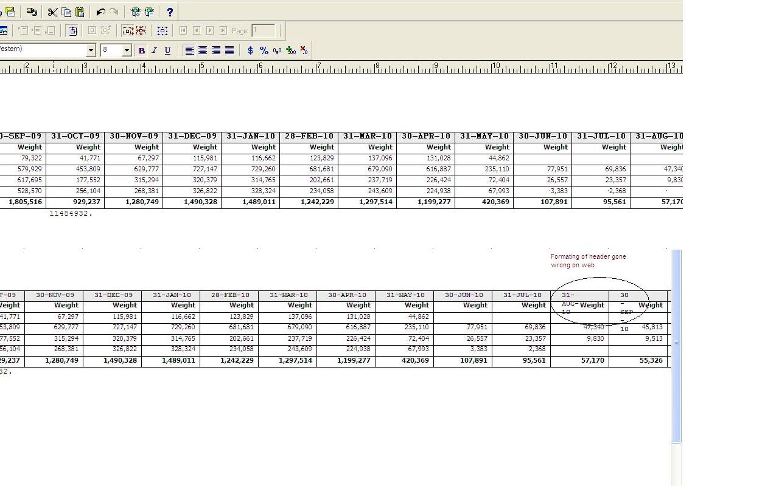Toggle Bold formatting
Image resolution: width=779 pixels, height=486 pixels.
click(x=141, y=50)
